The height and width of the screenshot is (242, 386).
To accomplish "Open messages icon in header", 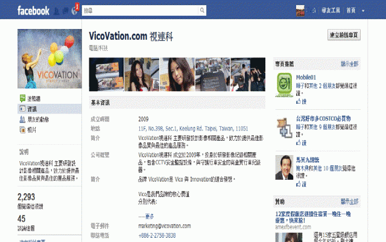I will point(66,11).
